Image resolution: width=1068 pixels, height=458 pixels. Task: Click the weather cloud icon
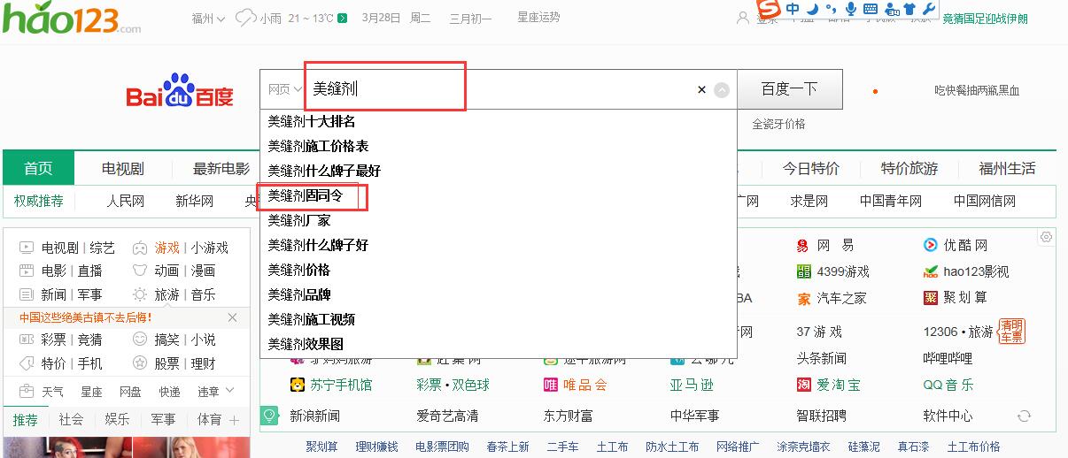[x=245, y=18]
